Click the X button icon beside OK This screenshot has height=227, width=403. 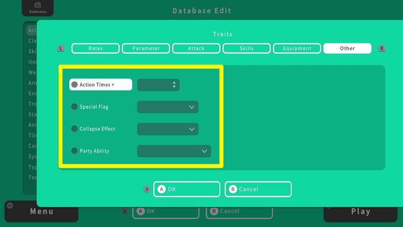tap(147, 189)
